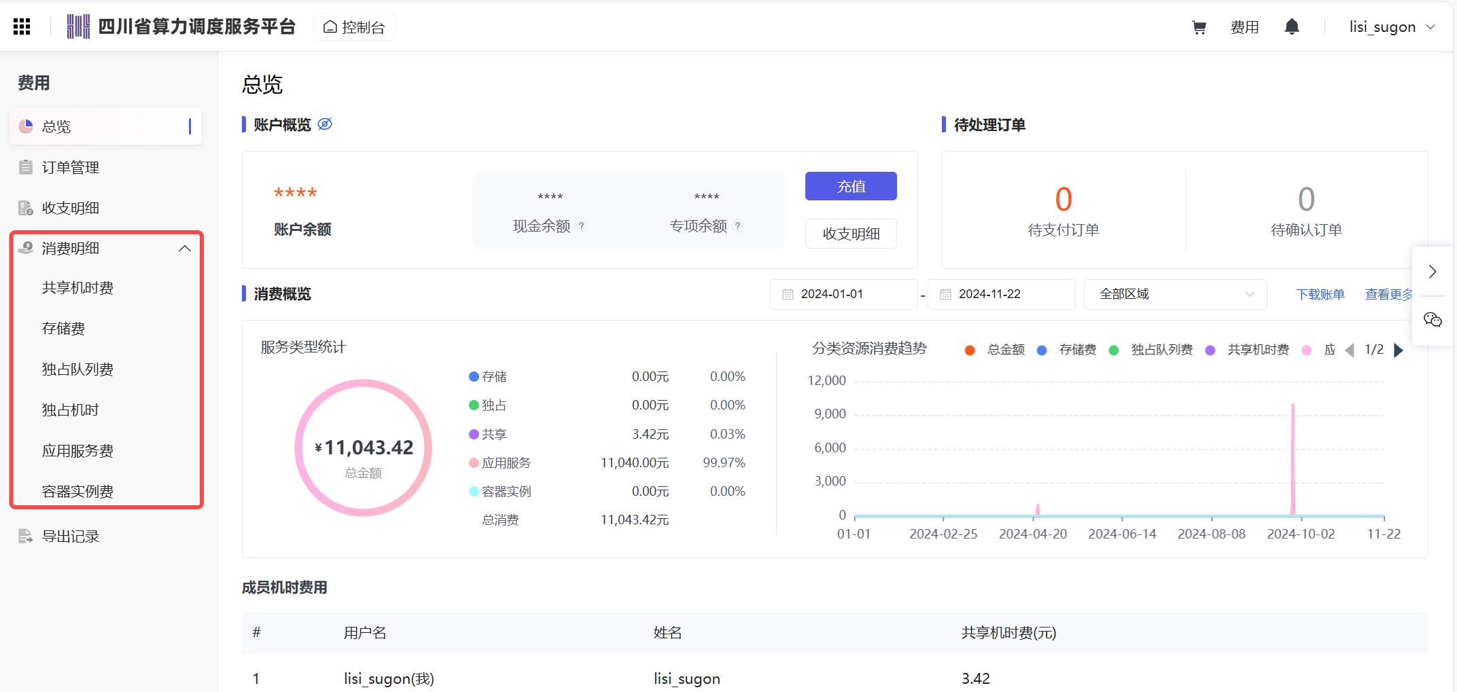Click the end date field 2024-11-22
The width and height of the screenshot is (1457, 692).
(1001, 294)
